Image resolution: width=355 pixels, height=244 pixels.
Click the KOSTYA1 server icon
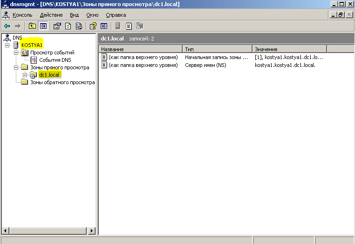point(16,45)
